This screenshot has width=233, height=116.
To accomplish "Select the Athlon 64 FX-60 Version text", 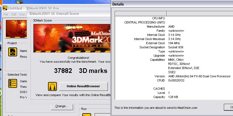I will point(199,76).
